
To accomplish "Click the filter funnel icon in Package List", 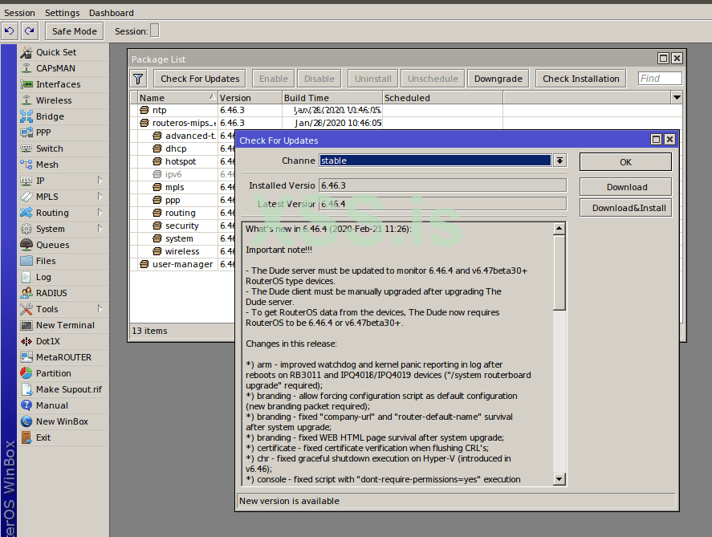I will 139,79.
